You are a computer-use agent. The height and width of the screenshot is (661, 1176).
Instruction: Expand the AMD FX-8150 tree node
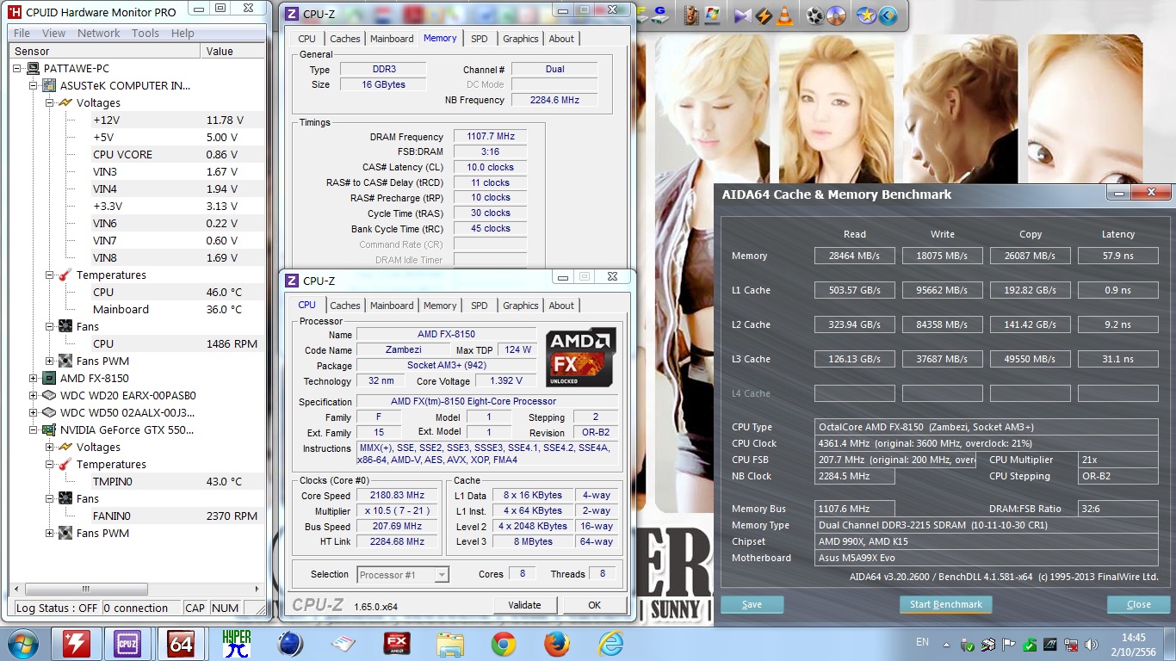click(x=34, y=378)
